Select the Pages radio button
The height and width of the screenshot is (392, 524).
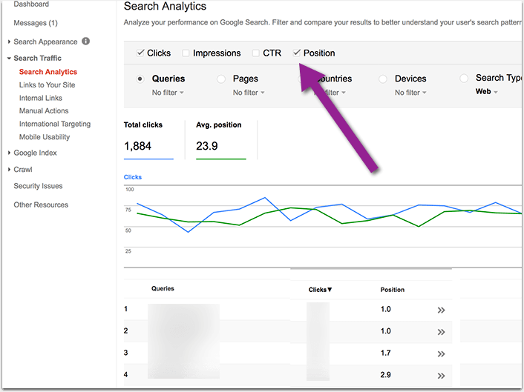(221, 79)
